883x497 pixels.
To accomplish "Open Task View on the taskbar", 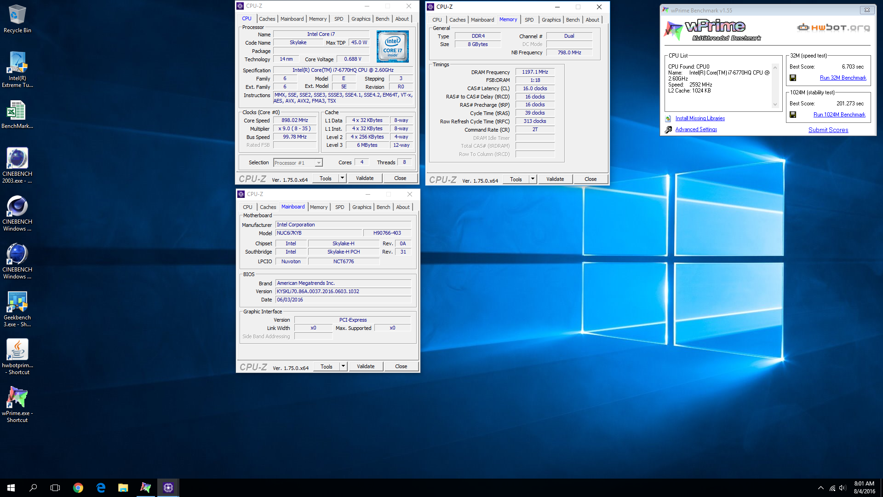I will pos(55,488).
